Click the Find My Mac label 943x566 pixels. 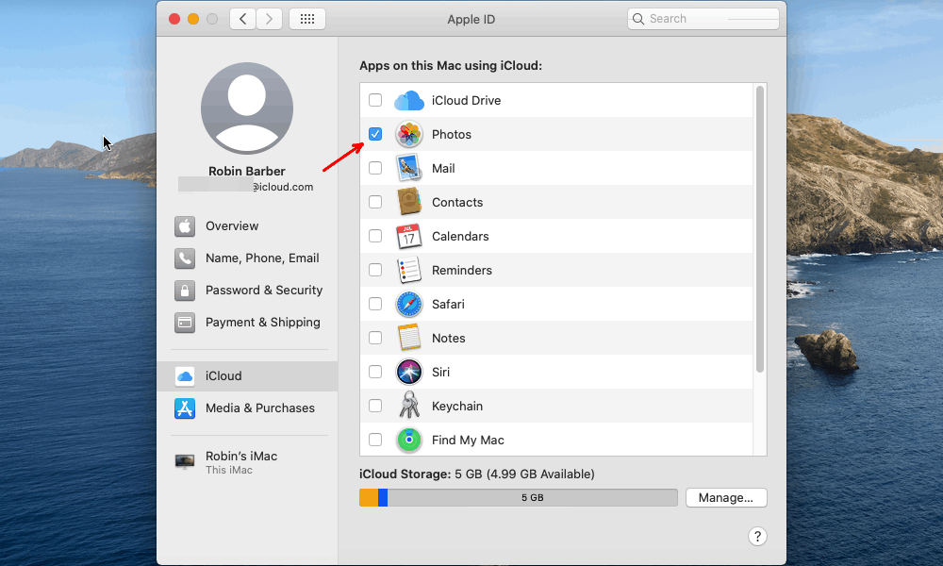(x=468, y=441)
